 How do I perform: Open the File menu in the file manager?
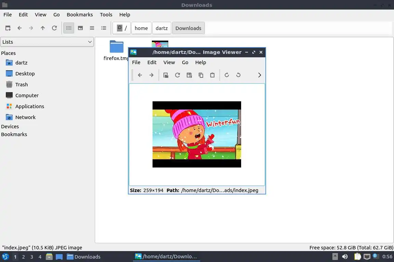pos(8,15)
